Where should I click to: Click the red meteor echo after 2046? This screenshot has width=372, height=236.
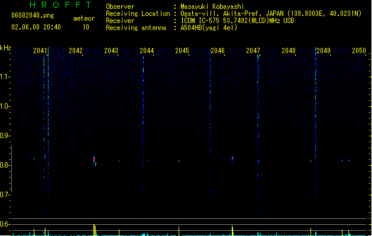(232, 159)
